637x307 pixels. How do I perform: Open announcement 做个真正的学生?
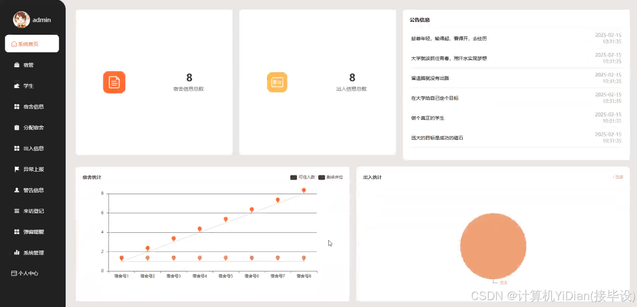(x=428, y=118)
